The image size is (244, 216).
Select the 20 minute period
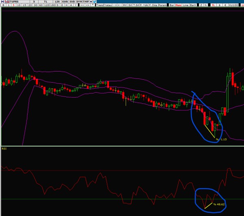coord(30,5)
